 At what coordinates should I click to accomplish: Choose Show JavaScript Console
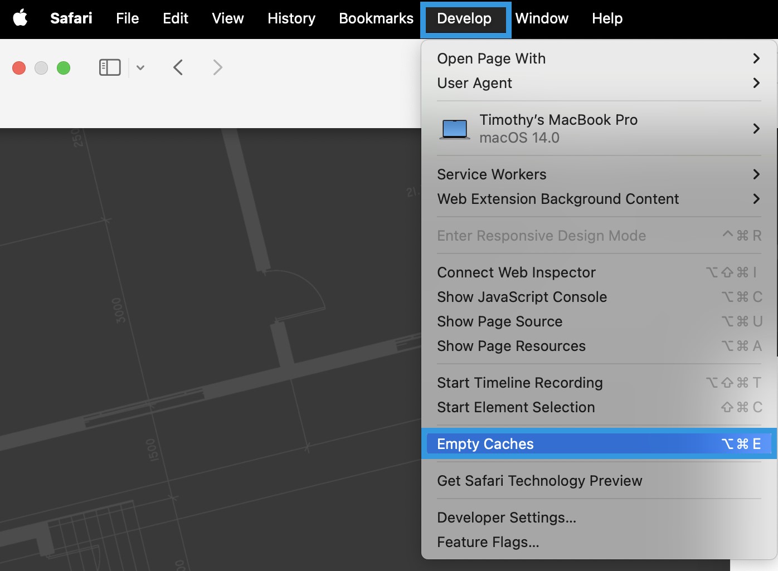[599, 297]
